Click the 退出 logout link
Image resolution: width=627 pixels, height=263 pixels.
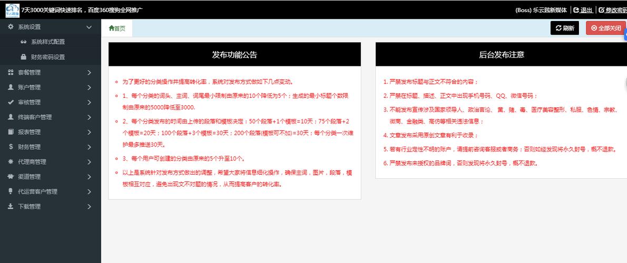[583, 10]
